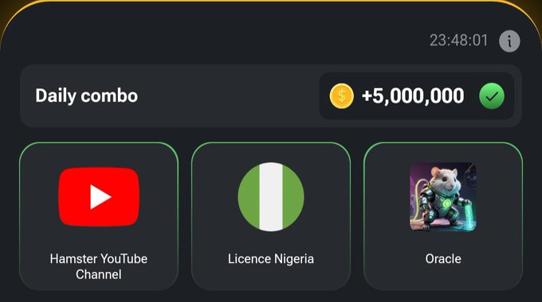Click the 23:48:01 countdown timer
The width and height of the screenshot is (542, 302).
(x=458, y=41)
